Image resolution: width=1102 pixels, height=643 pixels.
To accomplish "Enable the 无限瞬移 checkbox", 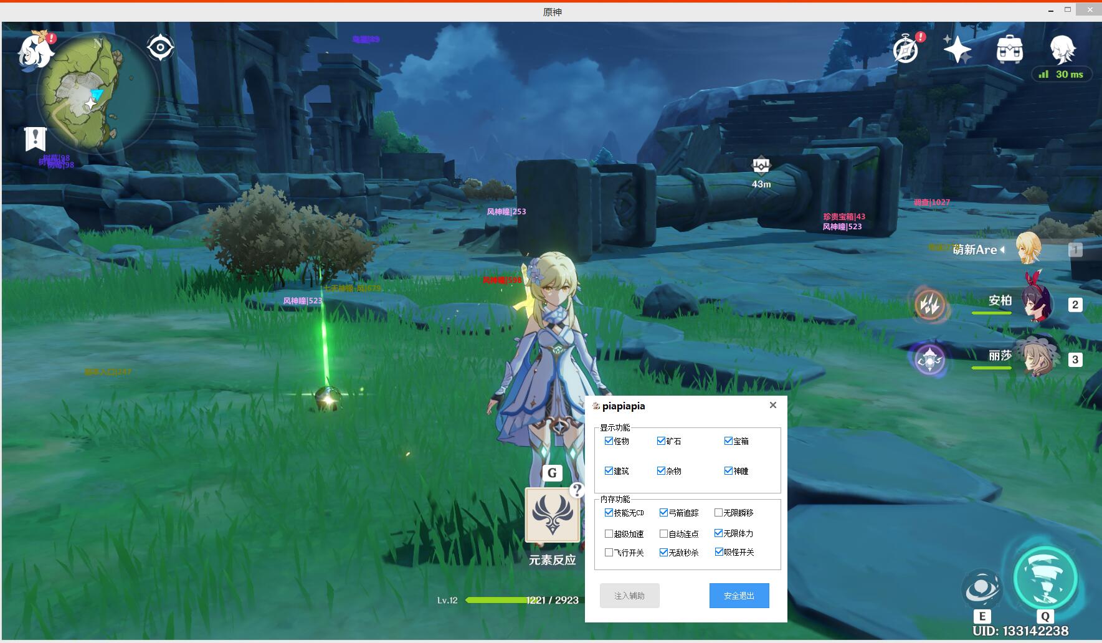I will point(719,512).
